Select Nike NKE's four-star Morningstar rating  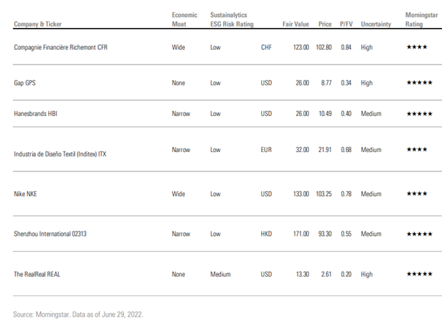[x=417, y=194]
